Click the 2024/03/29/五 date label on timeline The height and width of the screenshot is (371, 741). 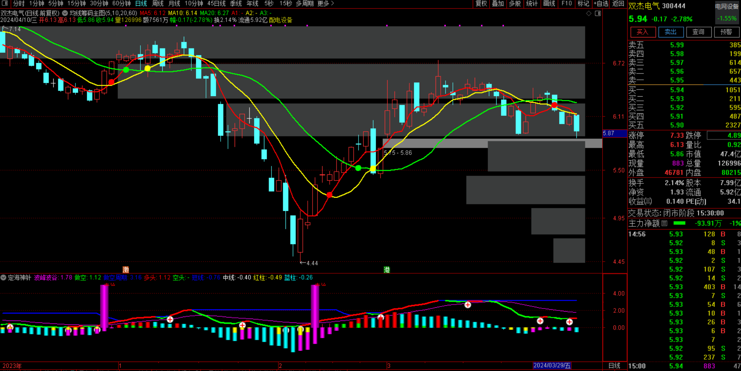coord(552,366)
